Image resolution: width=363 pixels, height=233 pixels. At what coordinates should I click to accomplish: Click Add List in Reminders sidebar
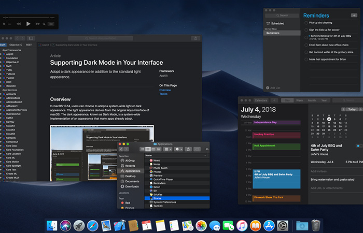click(273, 88)
